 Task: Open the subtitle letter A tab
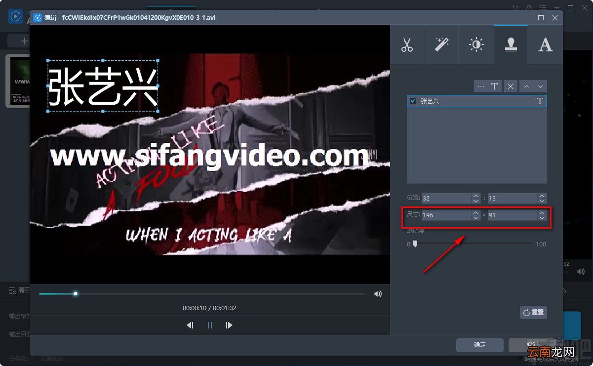[x=545, y=44]
